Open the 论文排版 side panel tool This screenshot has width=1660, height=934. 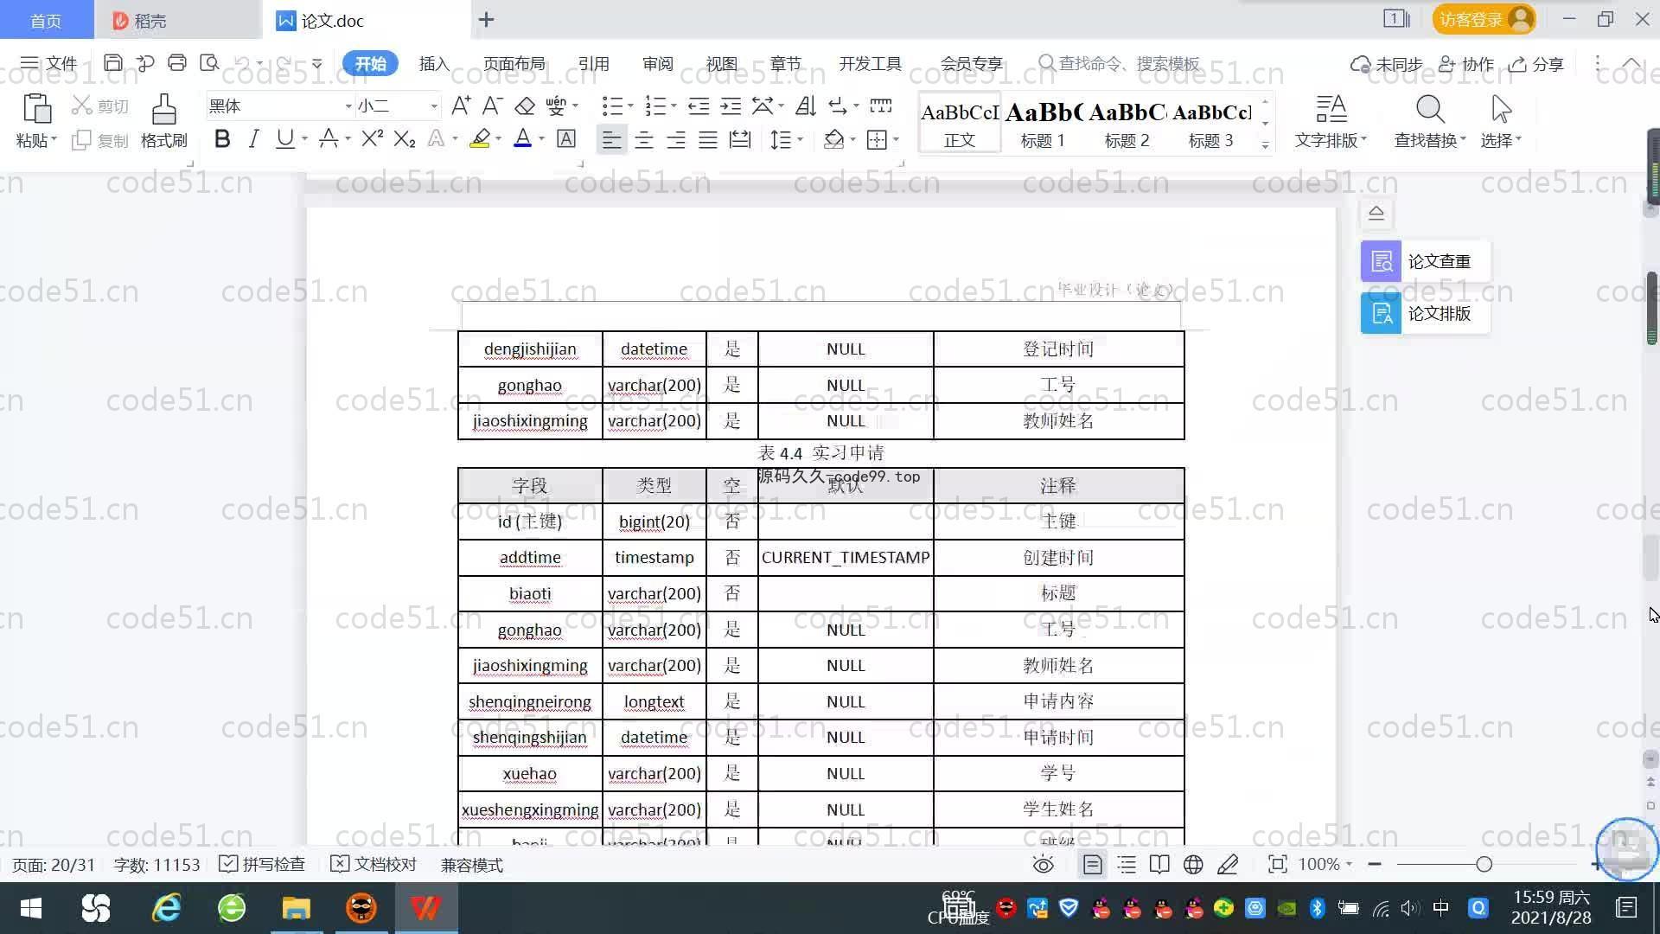pos(1425,313)
